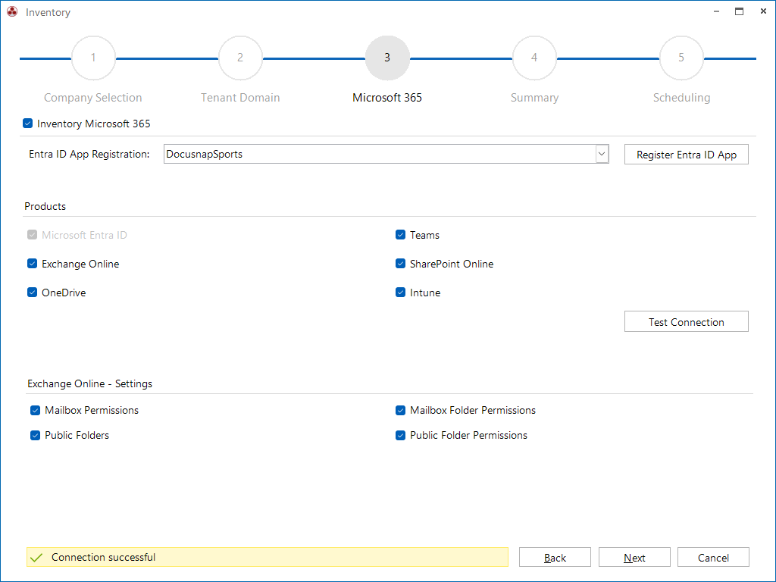Toggle the Exchange Online checkbox
This screenshot has height=582, width=776.
[x=32, y=263]
